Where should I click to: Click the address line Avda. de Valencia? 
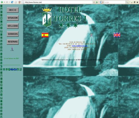click(x=77, y=42)
